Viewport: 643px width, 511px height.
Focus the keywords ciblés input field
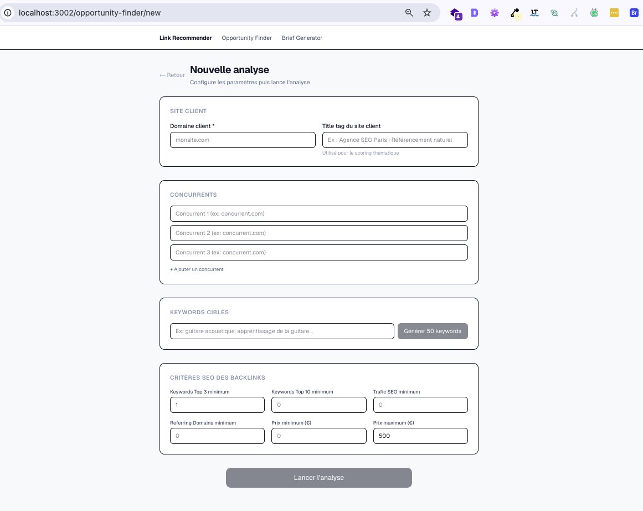(282, 331)
